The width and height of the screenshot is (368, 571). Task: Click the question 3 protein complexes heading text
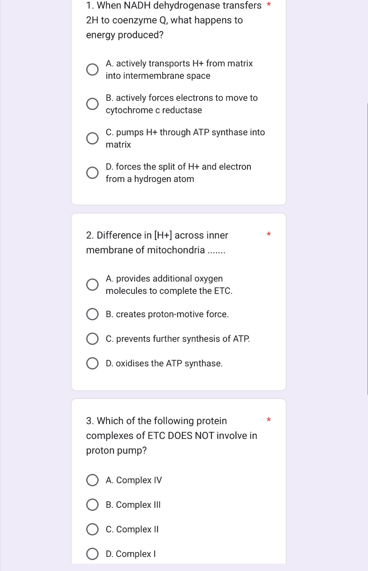(x=171, y=436)
